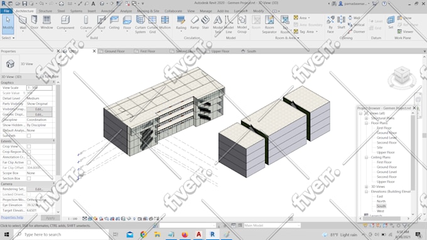Click Edit for Visibility/Graphics Overrides

[39, 109]
